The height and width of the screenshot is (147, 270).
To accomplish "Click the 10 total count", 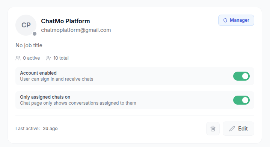I will (61, 58).
